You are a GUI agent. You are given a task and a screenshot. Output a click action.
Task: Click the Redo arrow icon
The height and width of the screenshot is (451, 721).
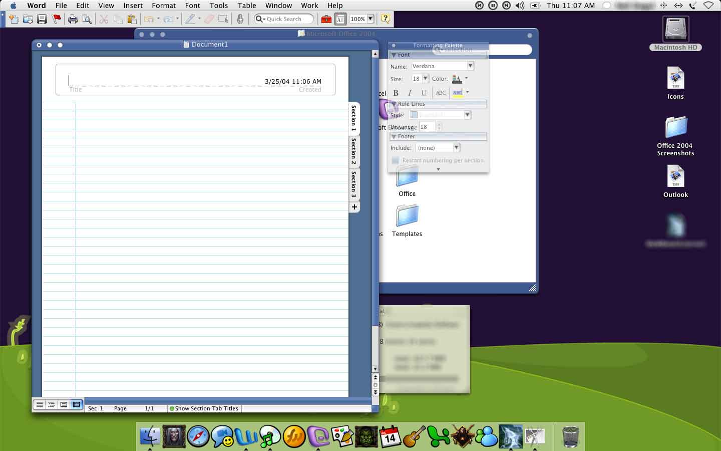point(168,19)
